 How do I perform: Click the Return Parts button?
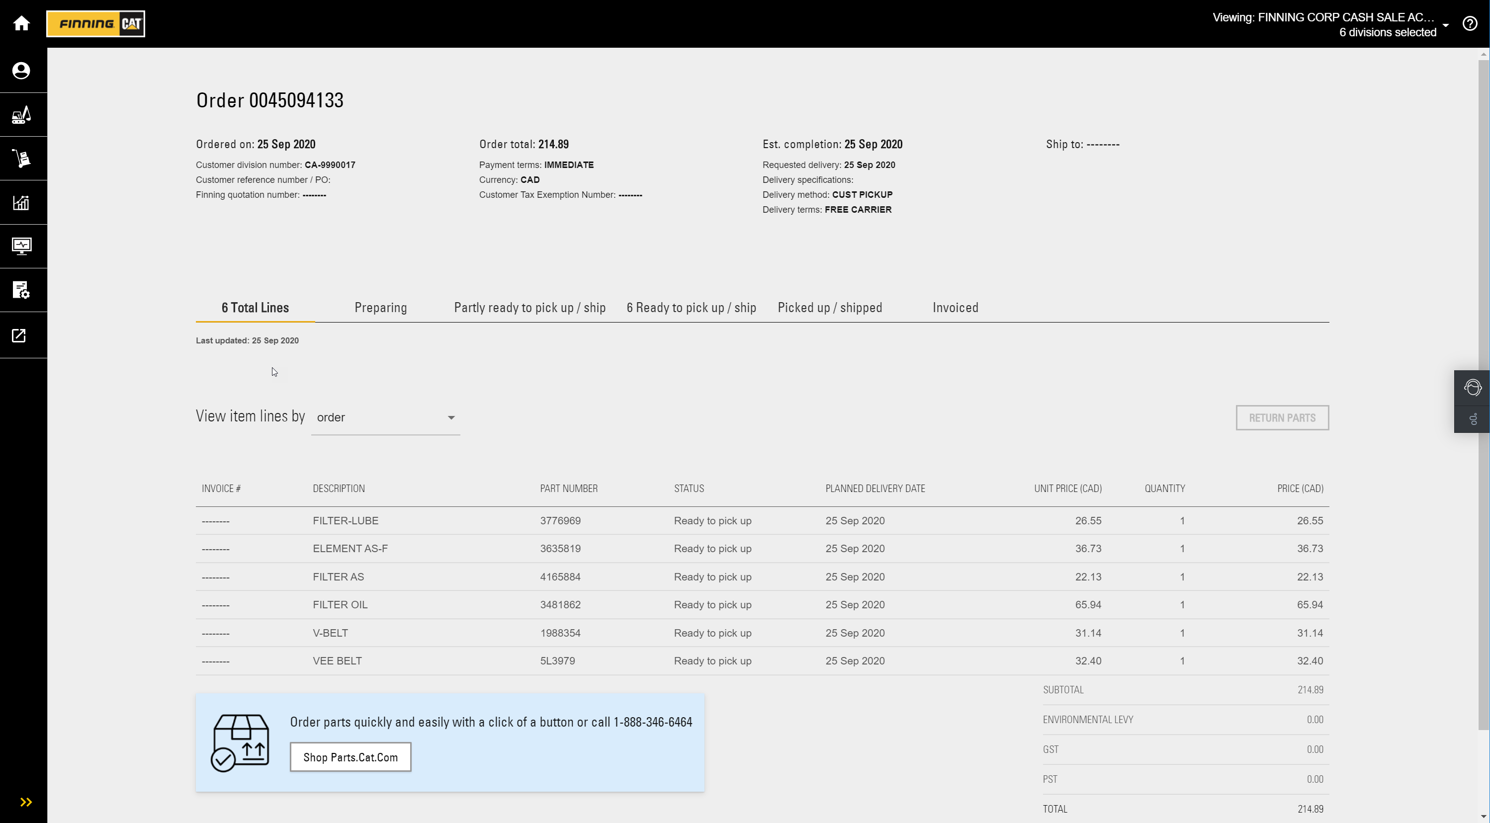[1282, 417]
